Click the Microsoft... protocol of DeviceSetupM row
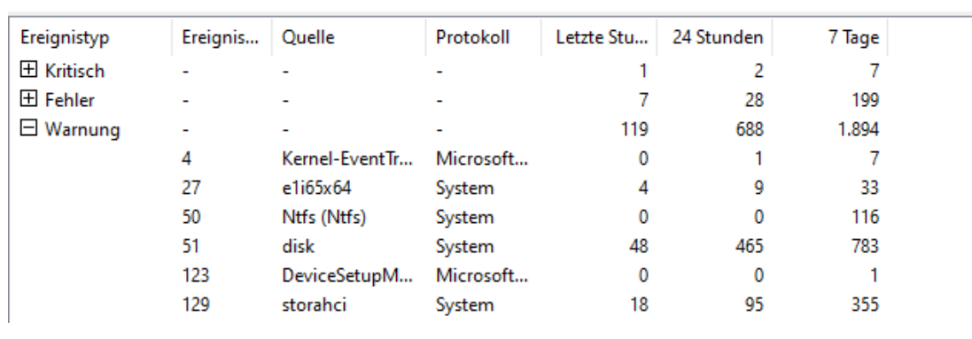 click(x=482, y=276)
